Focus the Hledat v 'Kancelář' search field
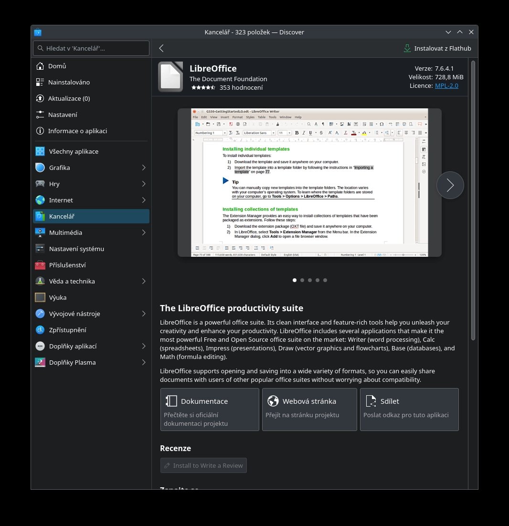Image resolution: width=509 pixels, height=526 pixels. click(91, 48)
